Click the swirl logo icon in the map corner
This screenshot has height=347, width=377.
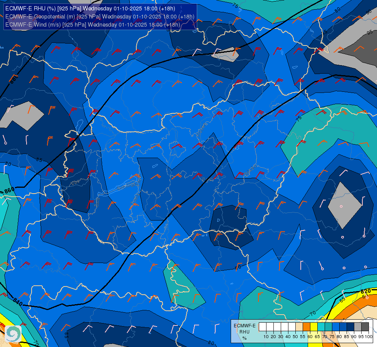(13, 334)
